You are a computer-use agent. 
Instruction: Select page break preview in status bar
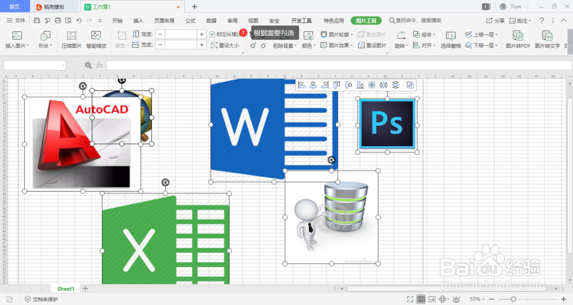[432, 299]
